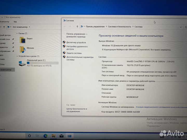The height and width of the screenshot is (140, 187).
Task: Select Desktop in quick access sidebar
Action: click(5, 39)
